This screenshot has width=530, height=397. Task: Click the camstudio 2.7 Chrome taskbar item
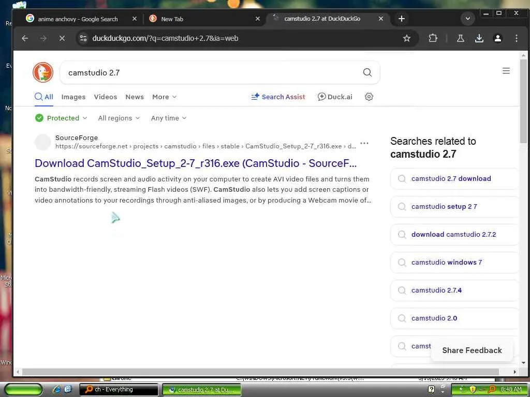pyautogui.click(x=202, y=390)
